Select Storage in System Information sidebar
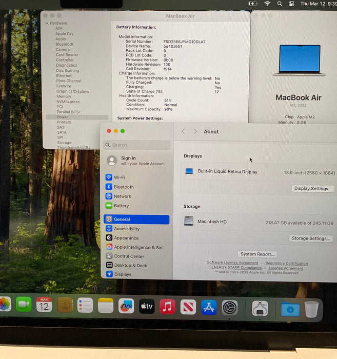 [x=64, y=143]
